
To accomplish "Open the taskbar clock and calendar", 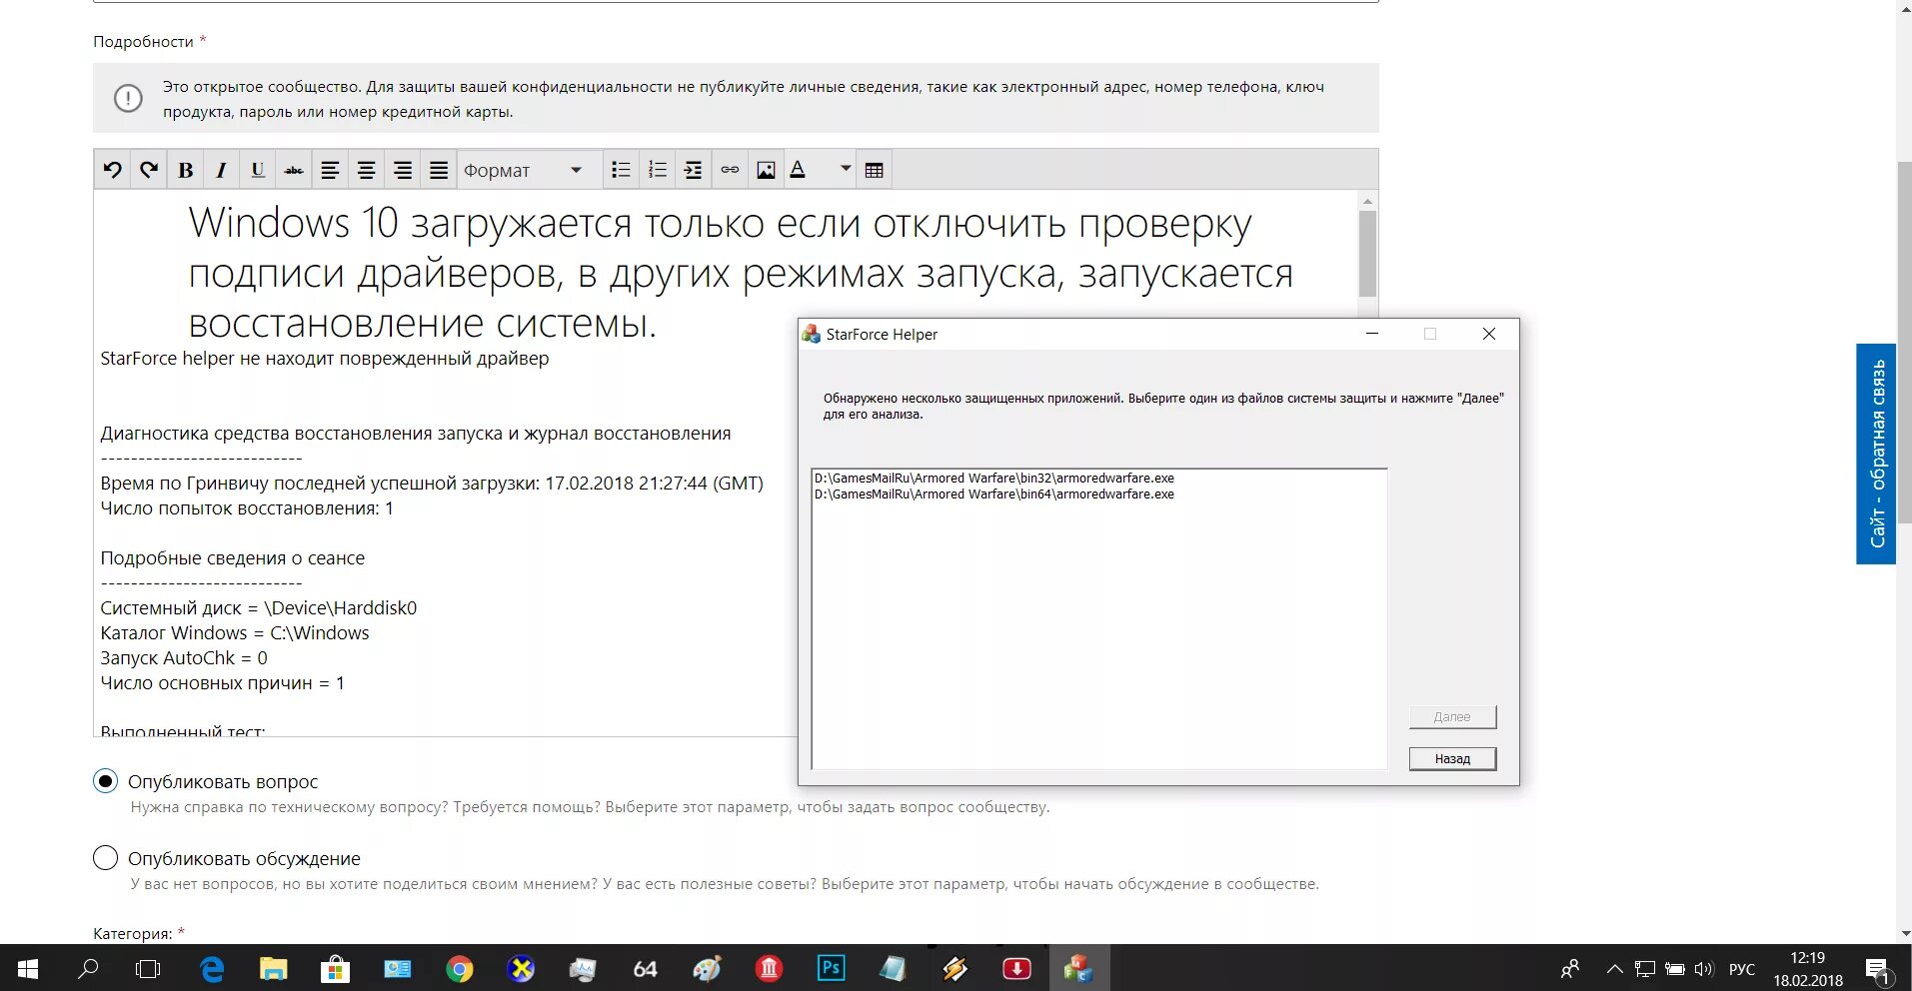I will pyautogui.click(x=1807, y=968).
